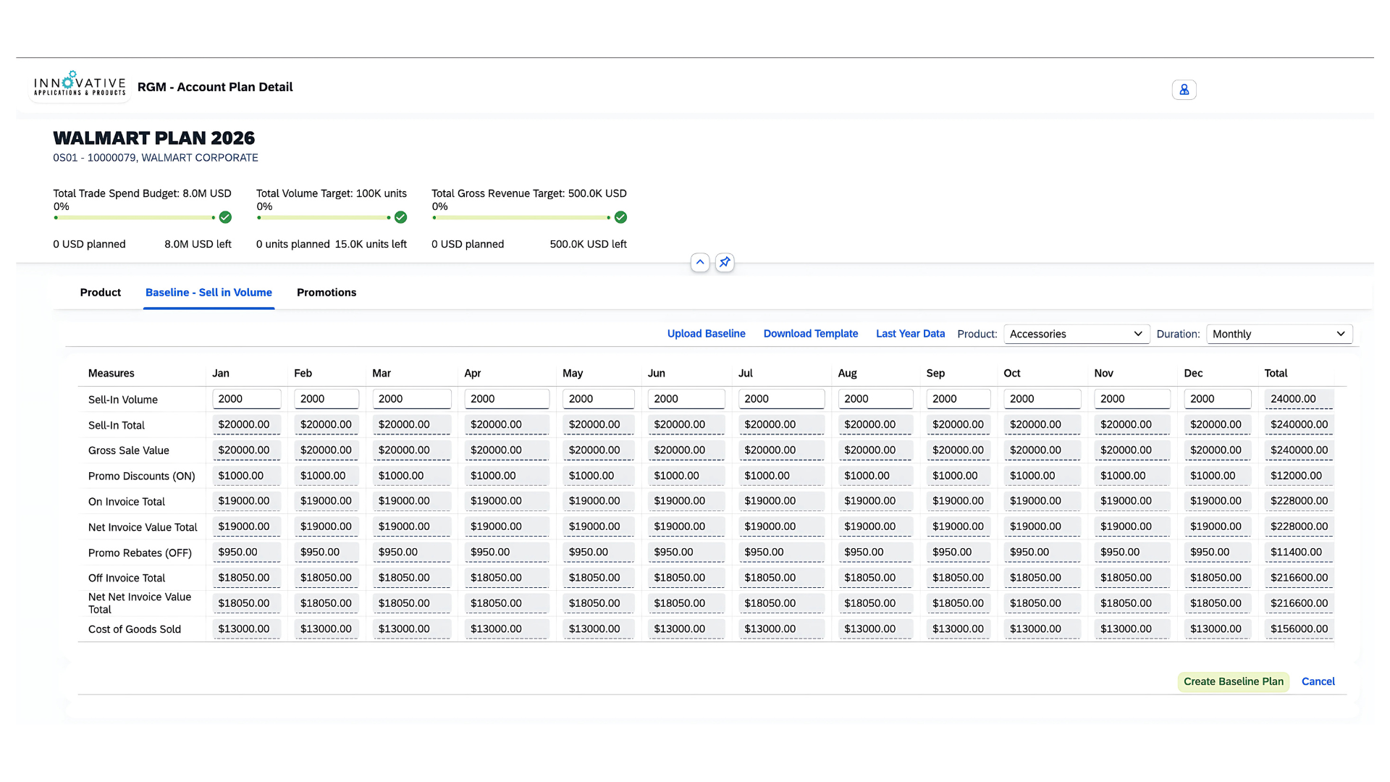Click Gross Revenue Target progress bar
1390x782 pixels.
(x=521, y=217)
